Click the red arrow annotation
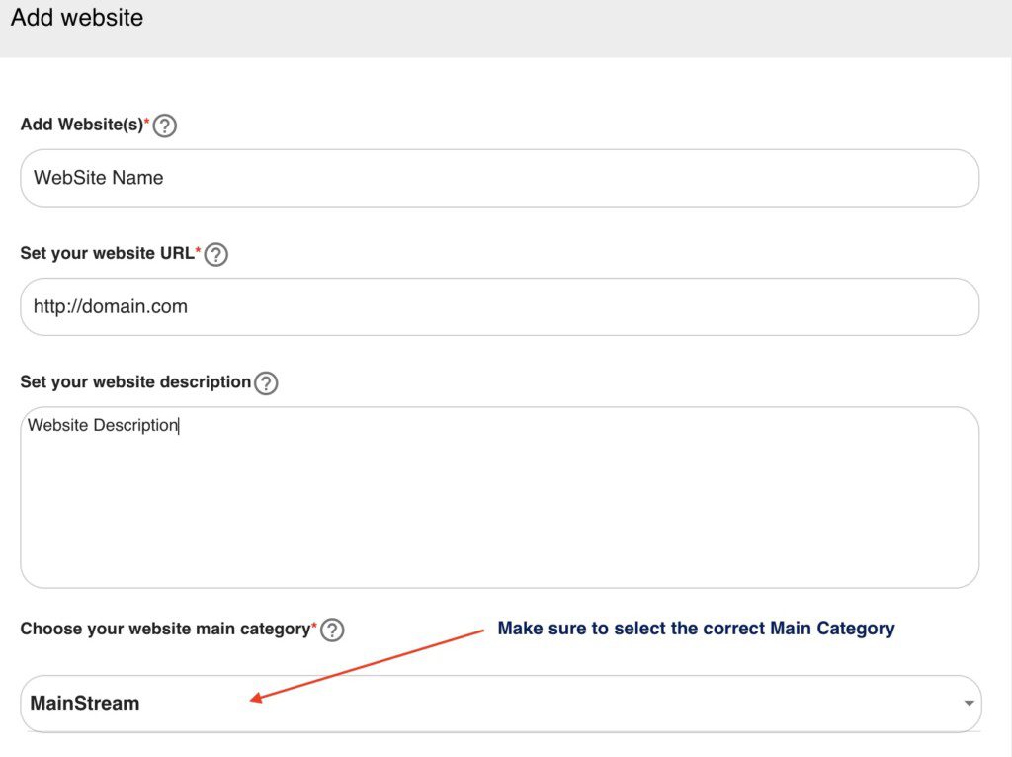Viewport: 1012px width, 757px height. point(366,665)
